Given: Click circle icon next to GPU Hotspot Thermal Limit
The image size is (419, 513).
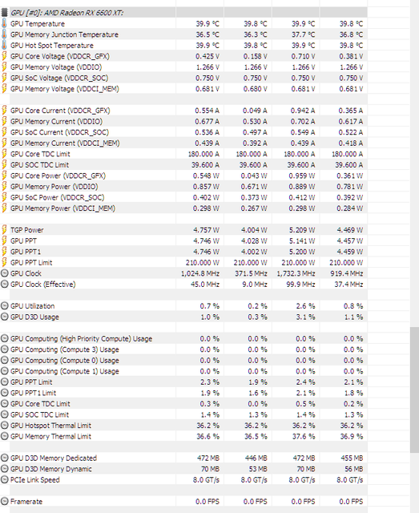Looking at the screenshot, I should pyautogui.click(x=5, y=426).
